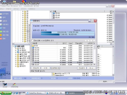This screenshot has width=127, height=95.
Task: Click Internet Explorer quick launch icon
Action: click(x=17, y=93)
